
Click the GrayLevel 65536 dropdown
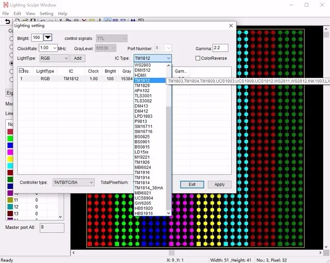105,48
